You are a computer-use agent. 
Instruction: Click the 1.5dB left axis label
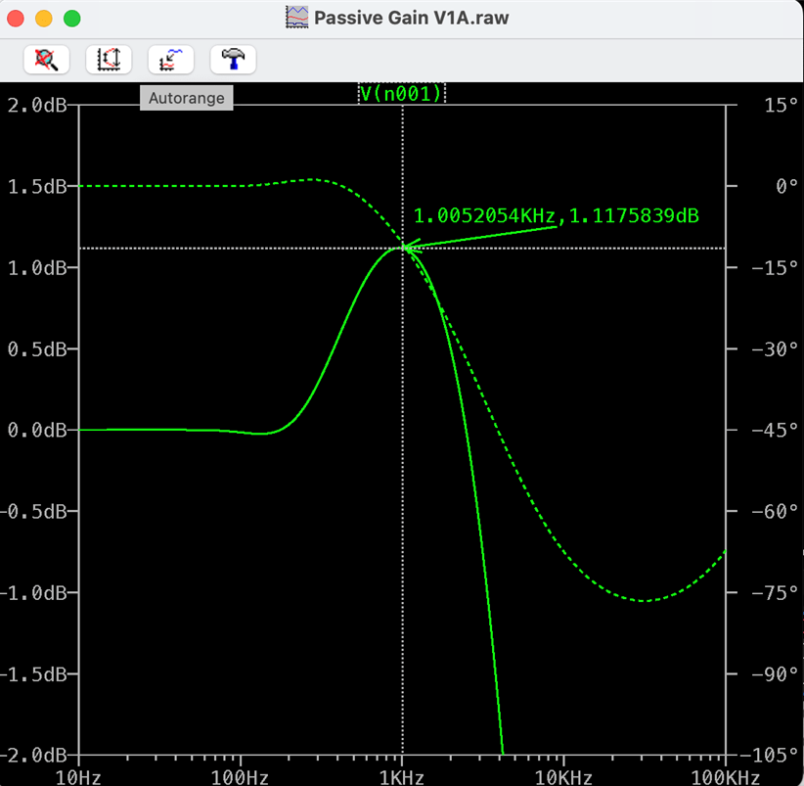(x=37, y=186)
